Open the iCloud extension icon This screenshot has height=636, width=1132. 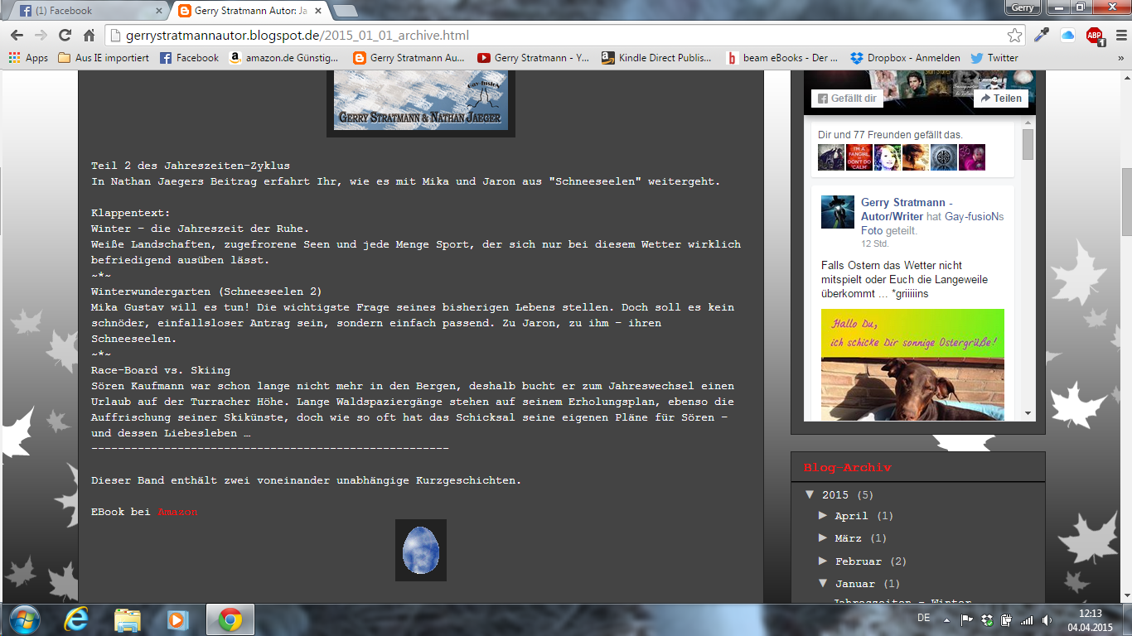1067,35
